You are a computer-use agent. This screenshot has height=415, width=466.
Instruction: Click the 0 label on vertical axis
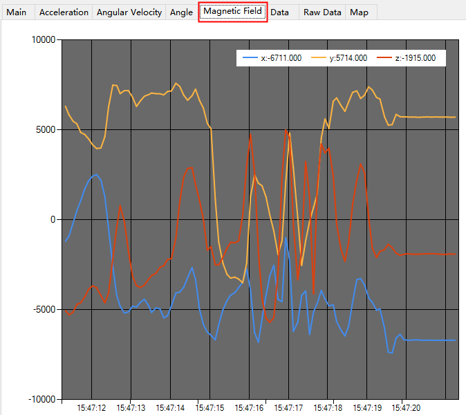[x=53, y=220]
